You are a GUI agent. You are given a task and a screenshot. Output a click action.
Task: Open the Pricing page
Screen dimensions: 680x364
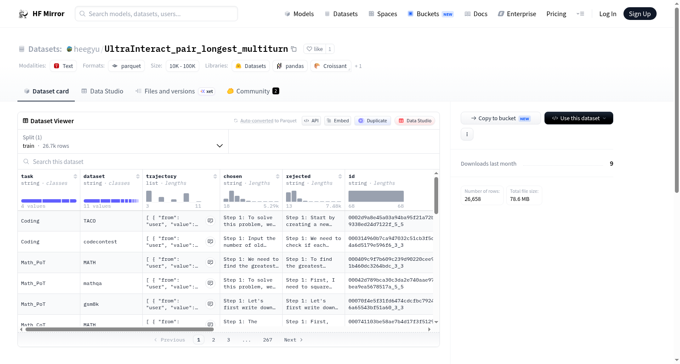[x=556, y=14]
